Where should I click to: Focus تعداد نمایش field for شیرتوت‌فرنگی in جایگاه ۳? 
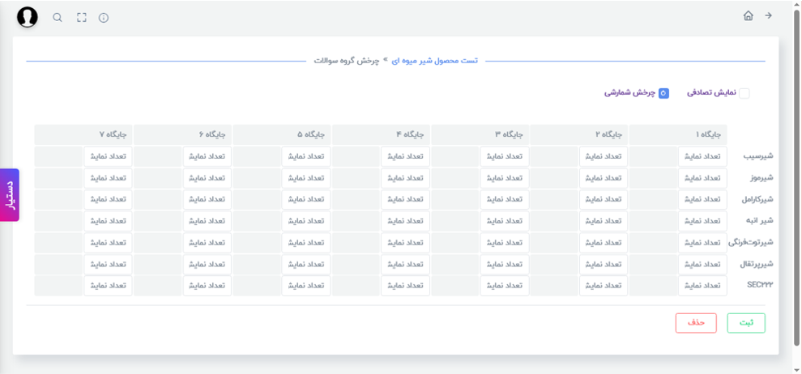pyautogui.click(x=505, y=243)
